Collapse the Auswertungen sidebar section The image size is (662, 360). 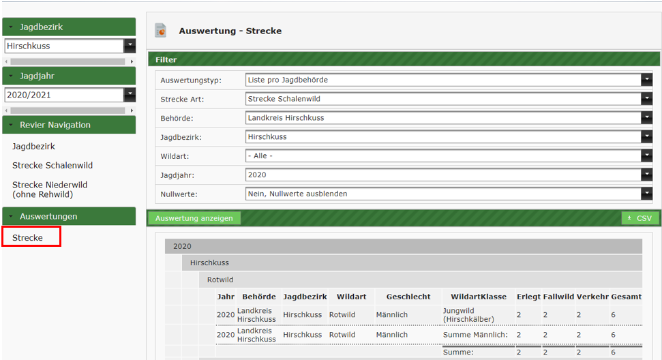click(x=69, y=216)
